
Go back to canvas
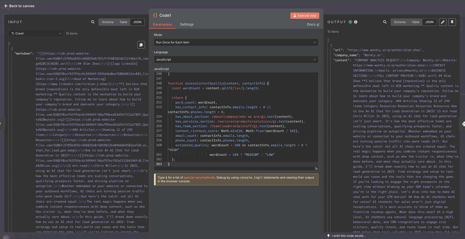coord(20,6)
